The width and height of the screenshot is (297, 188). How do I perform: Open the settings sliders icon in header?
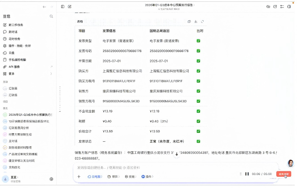(282, 7)
